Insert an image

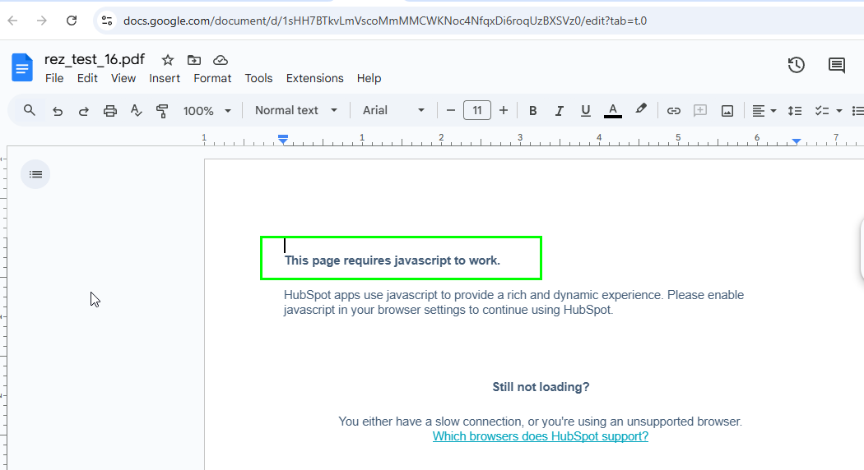[727, 111]
